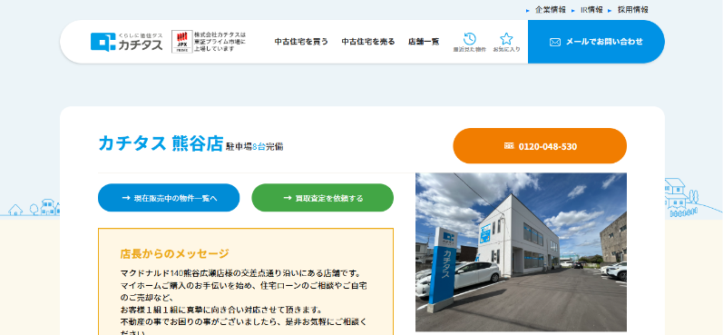This screenshot has height=335, width=723.
Task: Open IR情報 link at top
Action: (591, 10)
